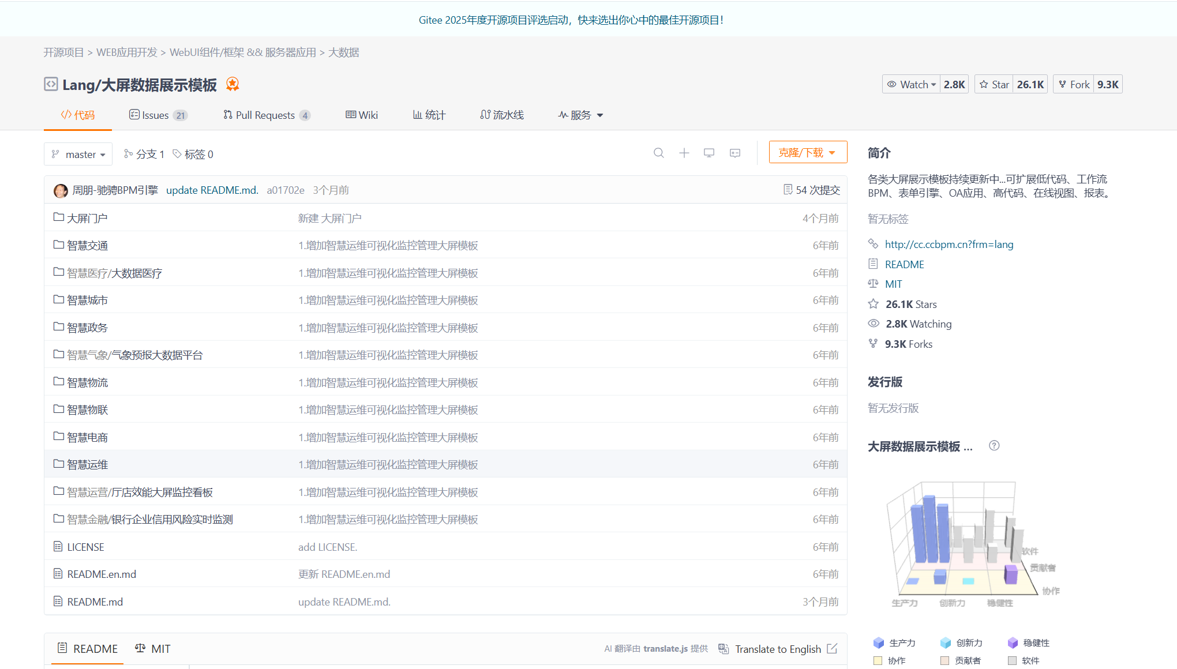Toggle Watch on the repository
Image resolution: width=1177 pixels, height=669 pixels.
[x=911, y=84]
